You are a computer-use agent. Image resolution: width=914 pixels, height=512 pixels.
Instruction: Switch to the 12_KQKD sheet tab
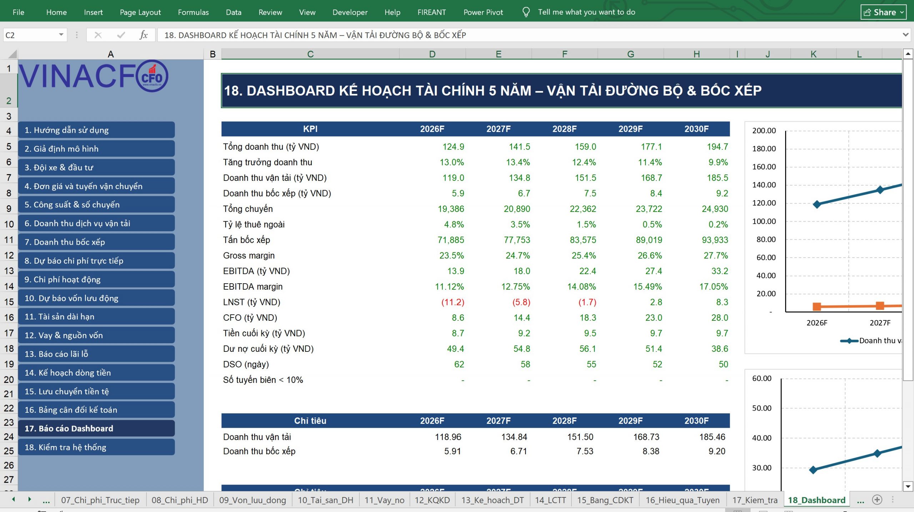click(432, 500)
